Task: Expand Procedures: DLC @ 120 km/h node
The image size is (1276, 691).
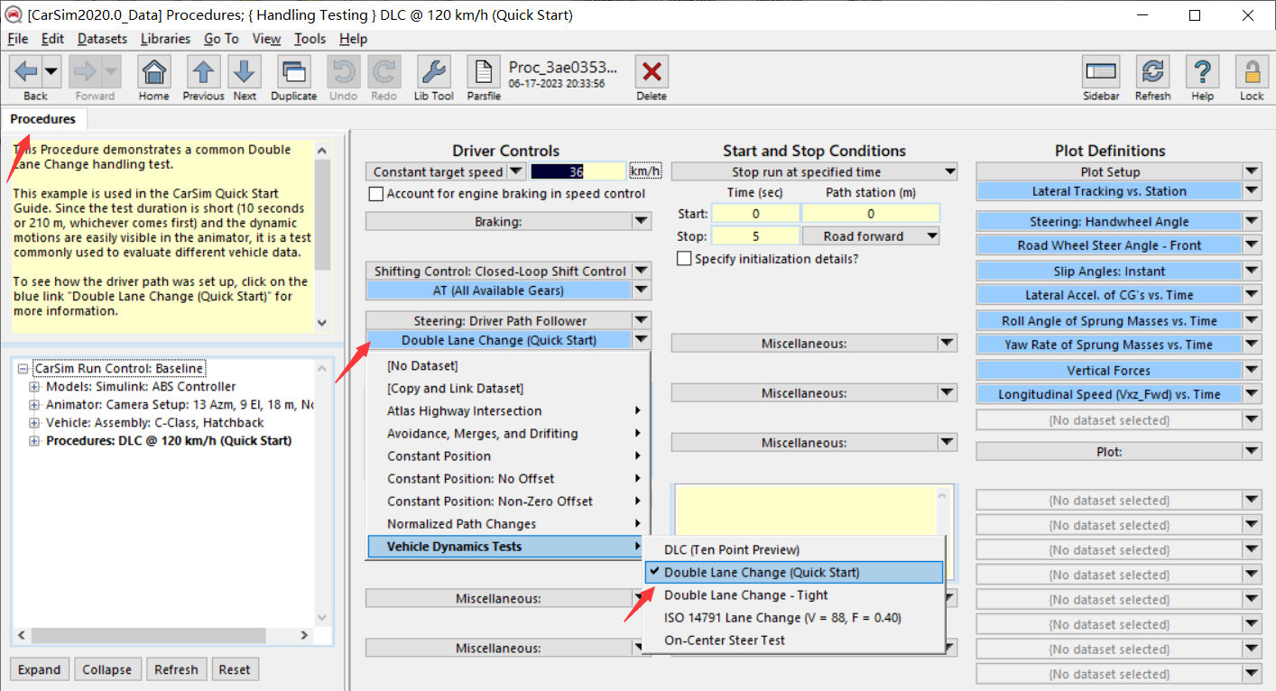Action: 35,441
